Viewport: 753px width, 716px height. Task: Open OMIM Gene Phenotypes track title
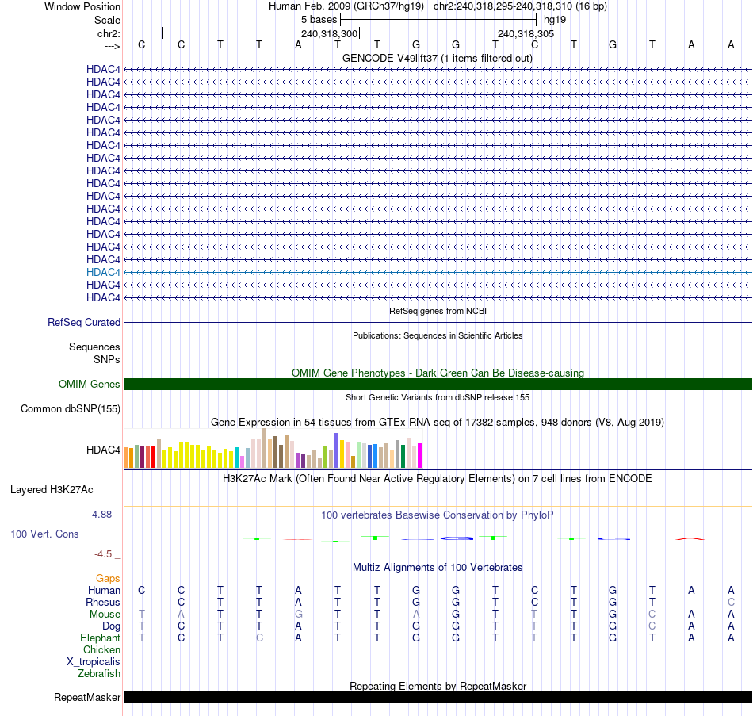point(438,373)
